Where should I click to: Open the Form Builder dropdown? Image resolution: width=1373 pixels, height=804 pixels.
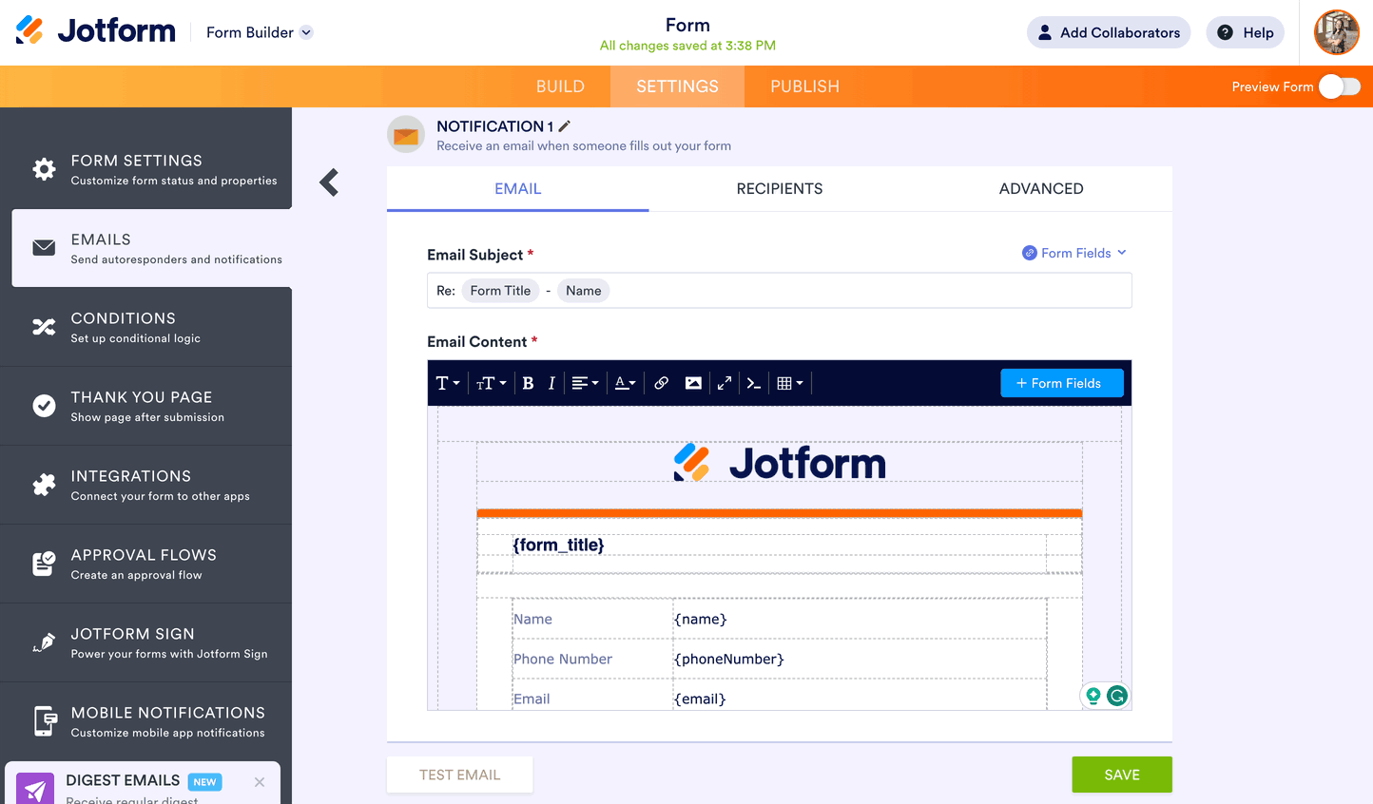coord(259,32)
